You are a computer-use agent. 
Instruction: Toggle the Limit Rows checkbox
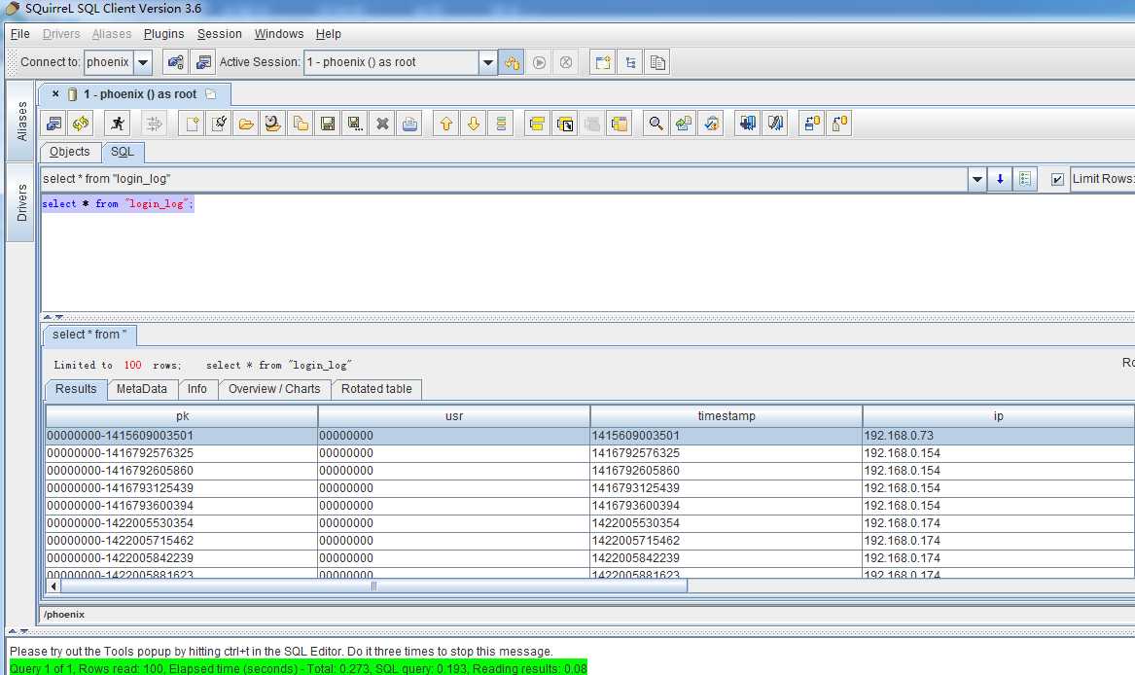click(x=1057, y=179)
